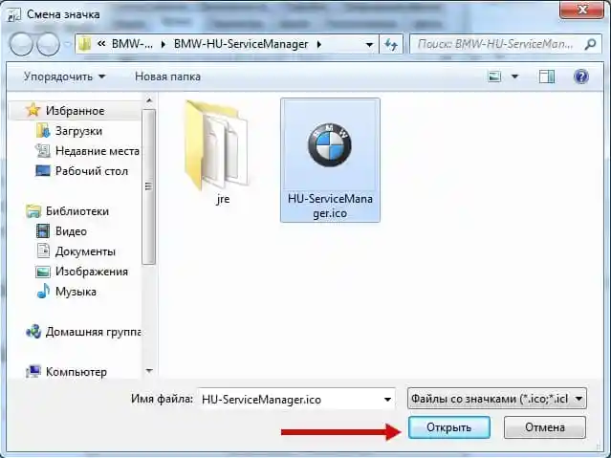Image resolution: width=611 pixels, height=458 pixels.
Task: Select Избранное in the navigation pane
Action: [75, 111]
